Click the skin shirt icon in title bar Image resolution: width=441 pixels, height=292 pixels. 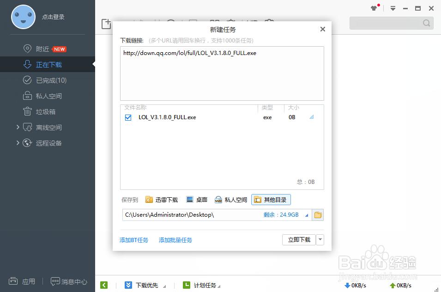[x=374, y=8]
